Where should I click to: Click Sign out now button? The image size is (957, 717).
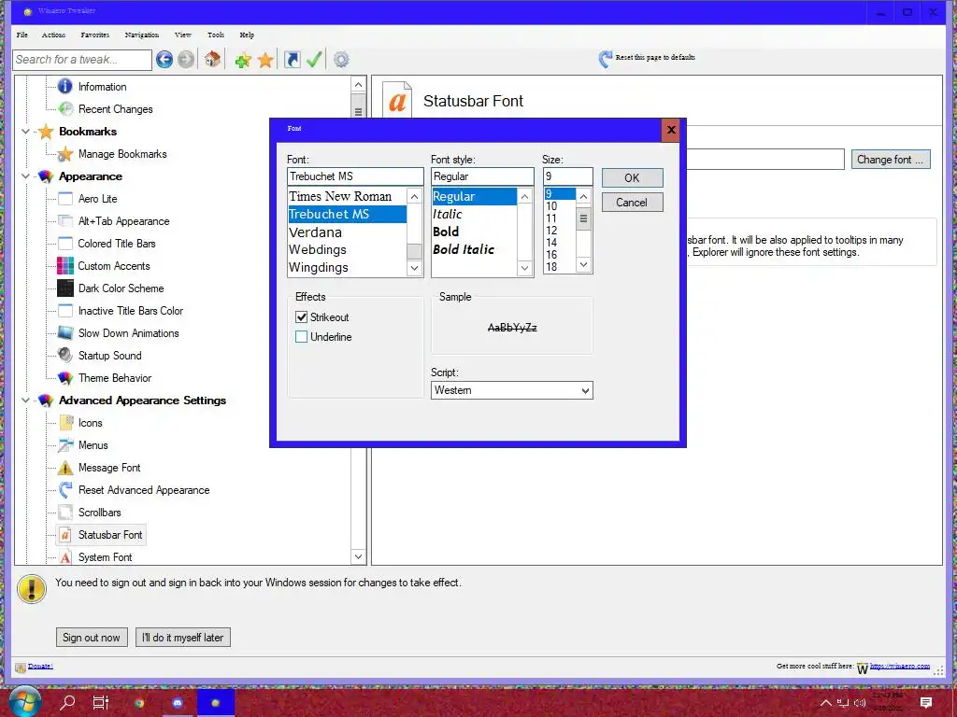click(92, 637)
